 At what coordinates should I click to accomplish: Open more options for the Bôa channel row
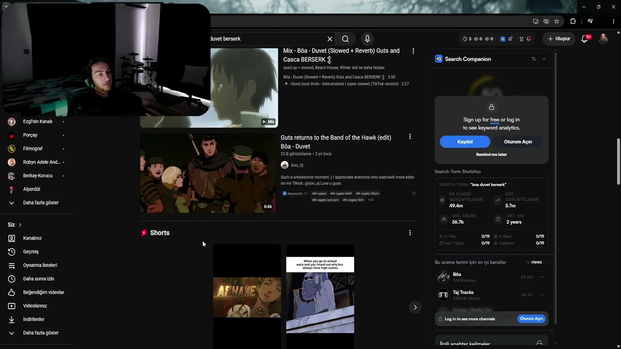541,277
